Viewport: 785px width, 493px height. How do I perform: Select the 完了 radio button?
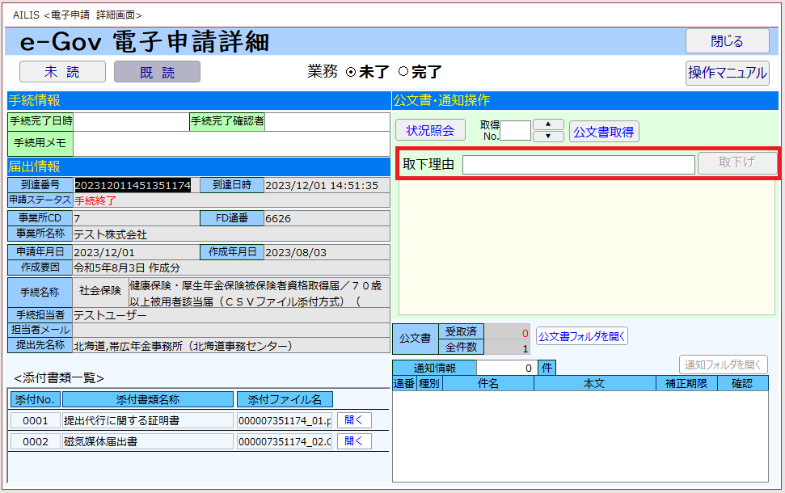(x=403, y=72)
